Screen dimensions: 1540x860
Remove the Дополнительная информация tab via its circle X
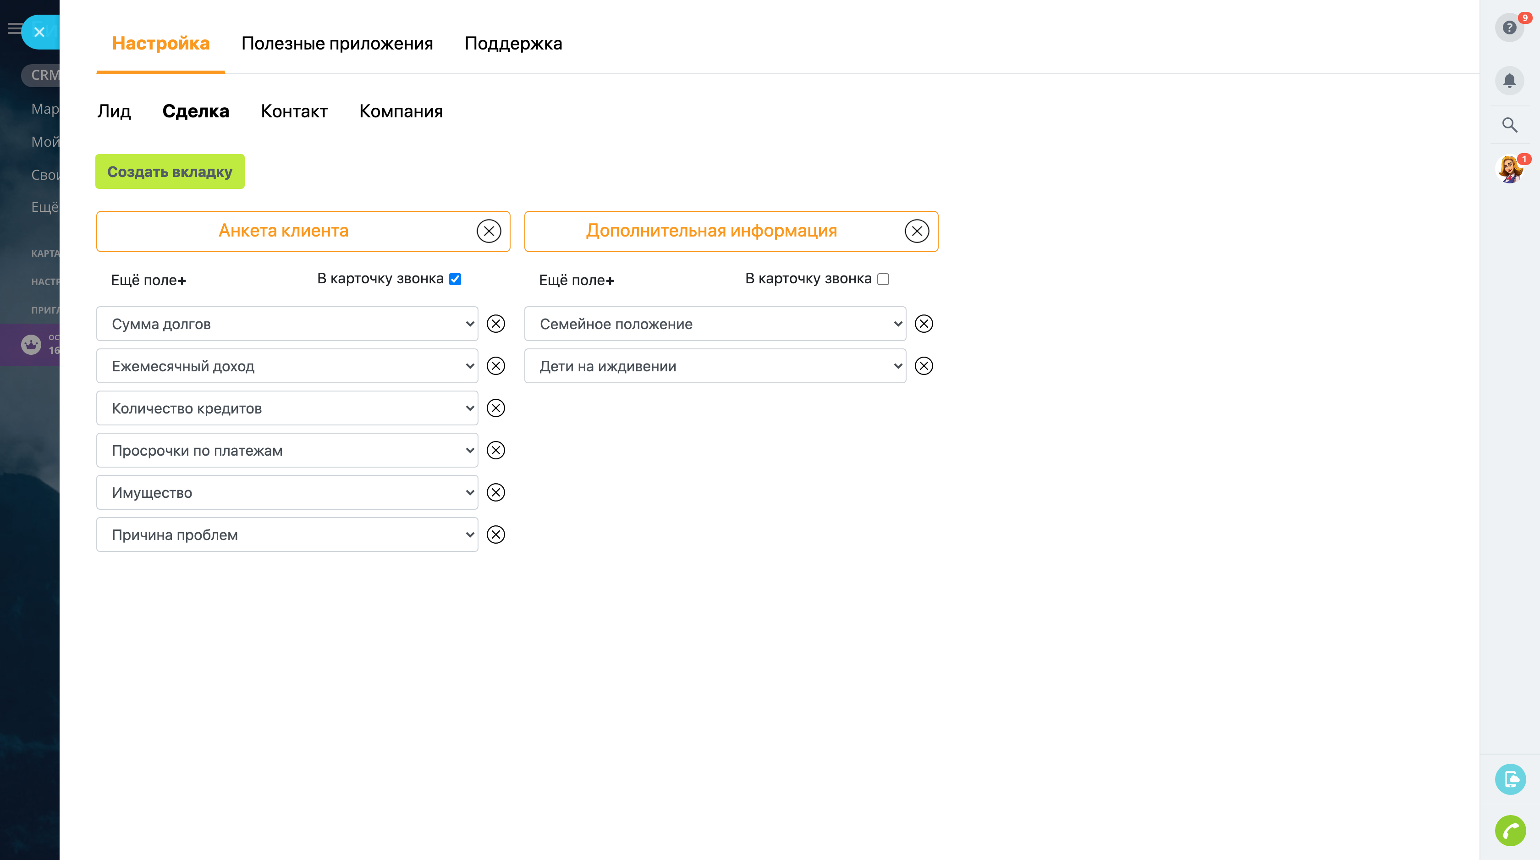[x=917, y=231]
